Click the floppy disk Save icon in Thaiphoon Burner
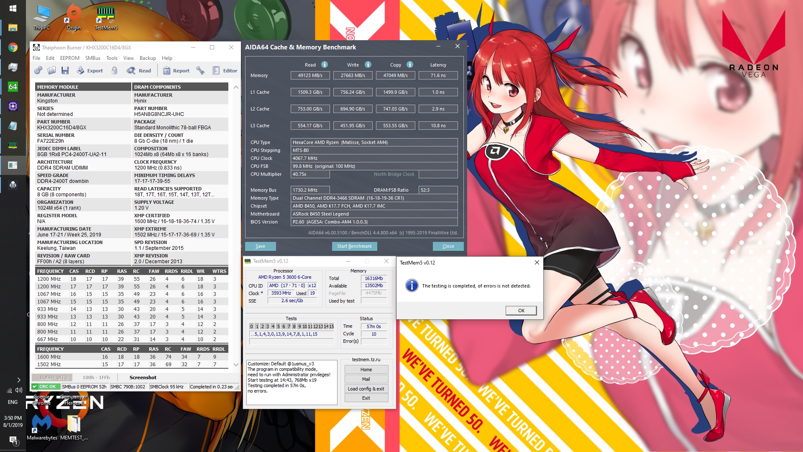The height and width of the screenshot is (452, 803). pyautogui.click(x=65, y=71)
